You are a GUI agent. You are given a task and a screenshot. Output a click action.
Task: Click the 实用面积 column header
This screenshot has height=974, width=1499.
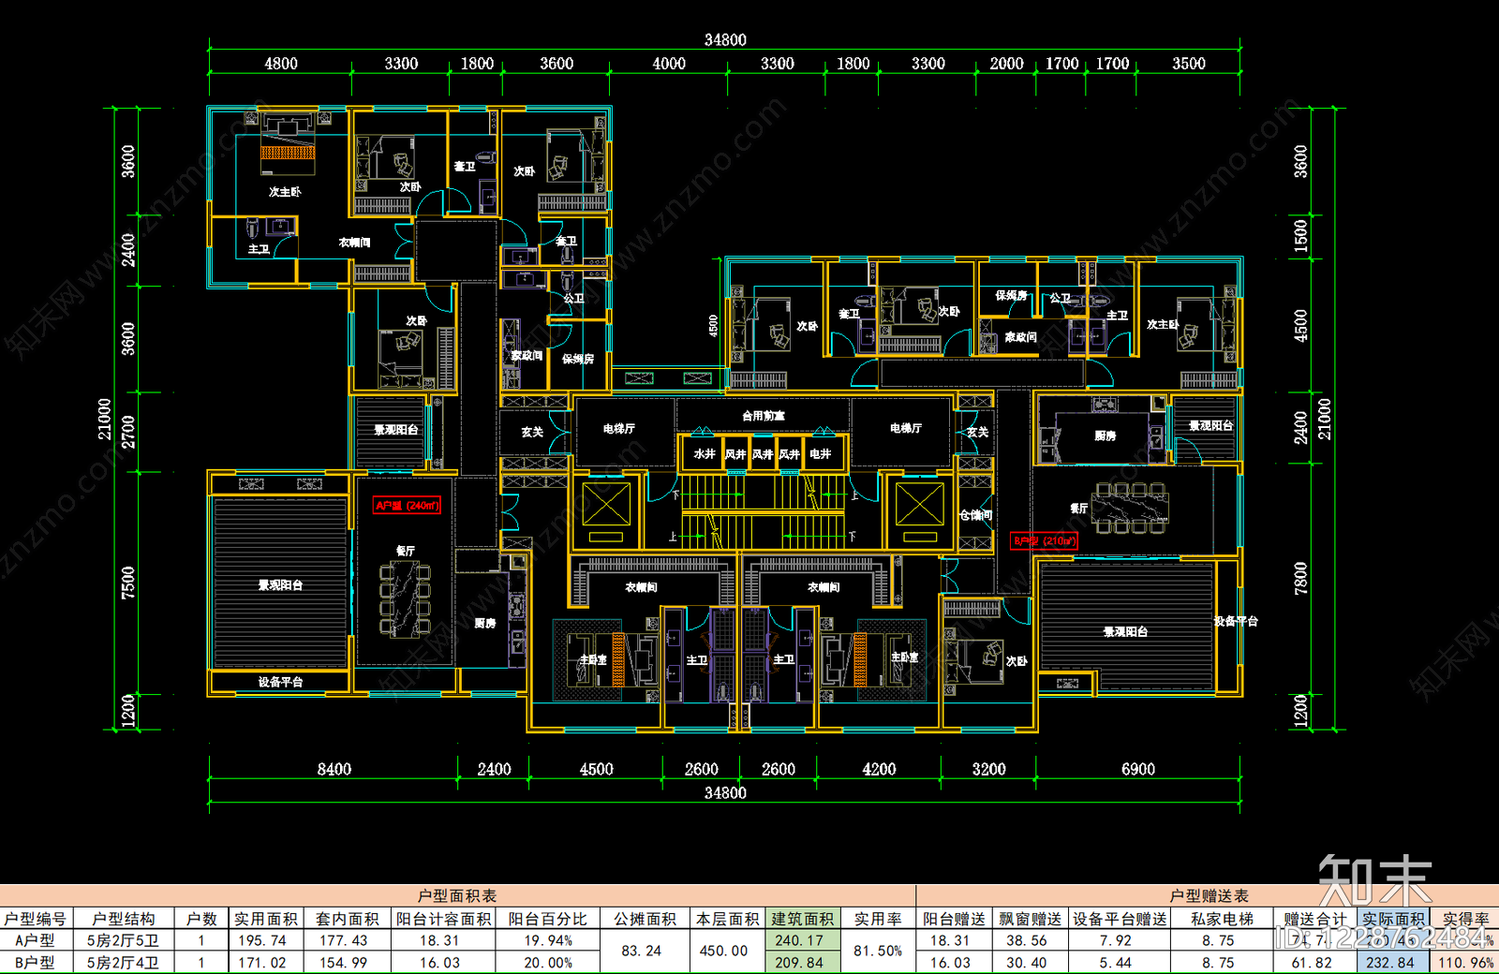coord(266,919)
